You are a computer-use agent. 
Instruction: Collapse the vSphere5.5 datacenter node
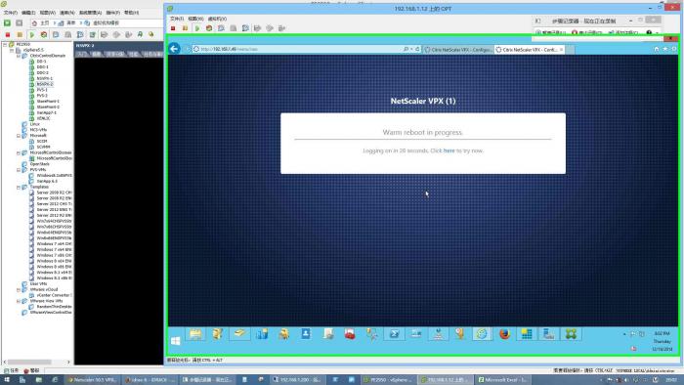tap(12, 50)
